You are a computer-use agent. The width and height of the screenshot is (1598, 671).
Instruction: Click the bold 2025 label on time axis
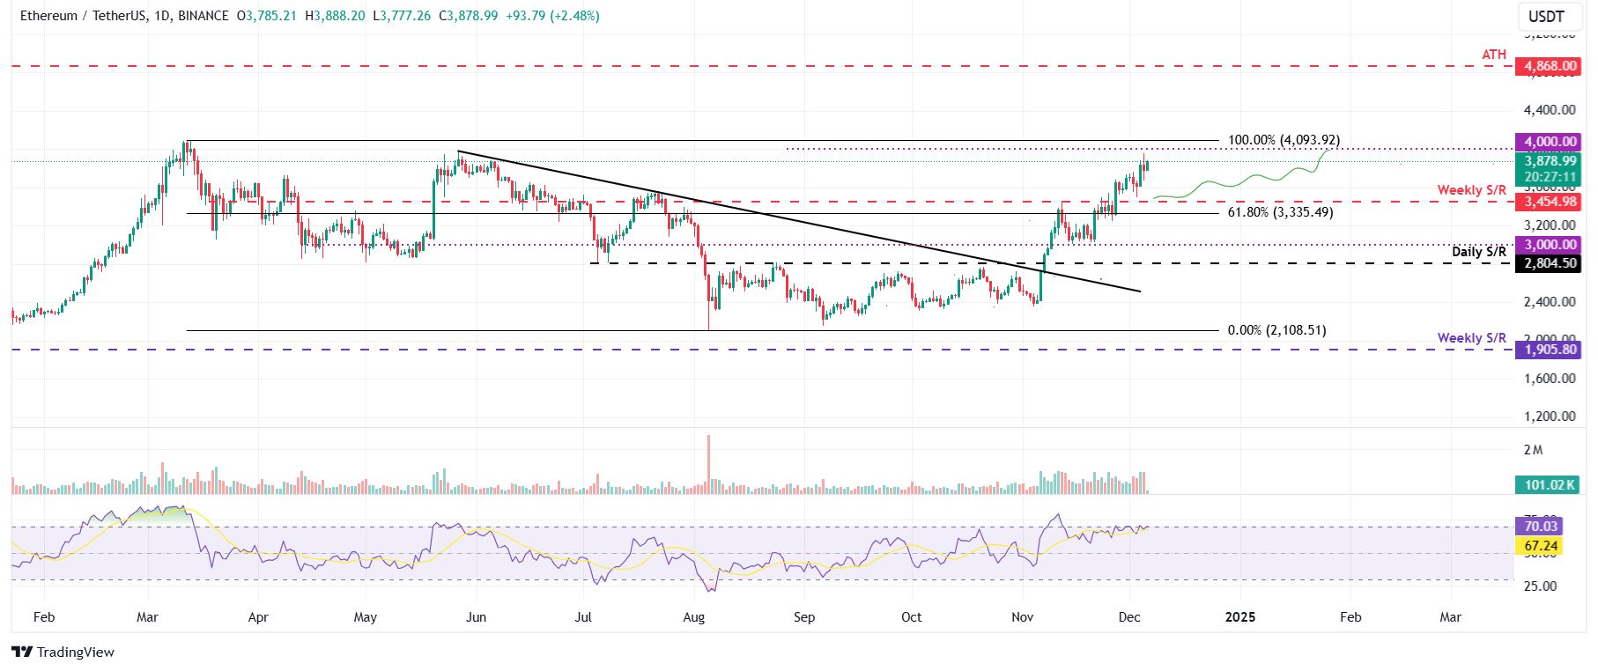pyautogui.click(x=1240, y=617)
